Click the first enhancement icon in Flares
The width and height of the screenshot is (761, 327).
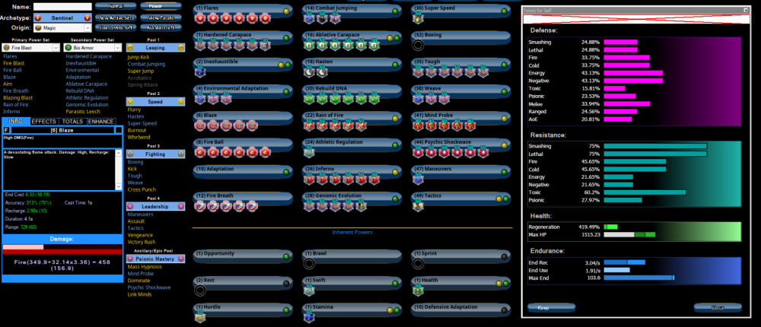200,18
